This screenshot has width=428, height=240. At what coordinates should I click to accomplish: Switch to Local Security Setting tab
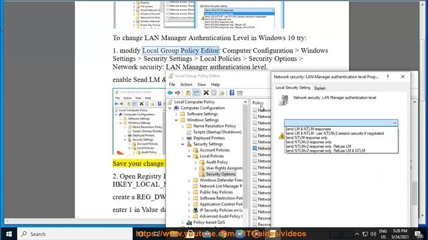click(293, 87)
